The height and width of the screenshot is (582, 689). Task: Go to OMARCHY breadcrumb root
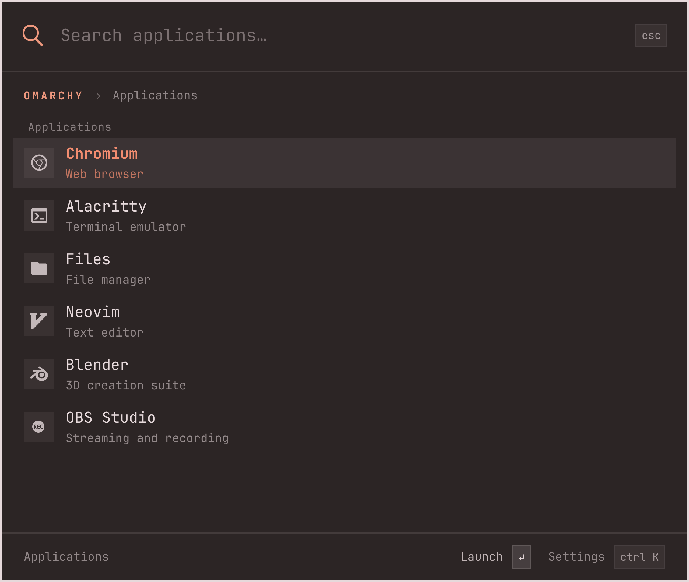(53, 96)
